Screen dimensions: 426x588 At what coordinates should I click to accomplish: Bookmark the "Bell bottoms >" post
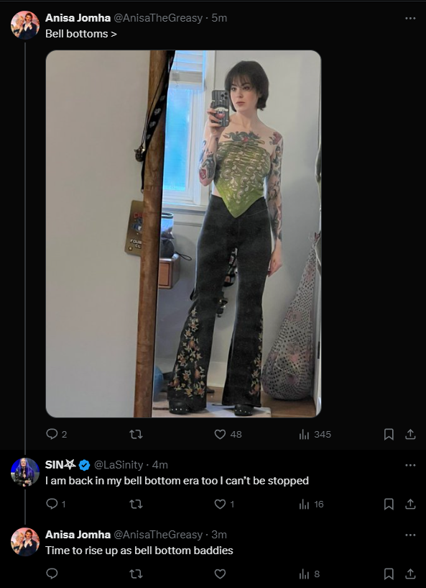pos(389,434)
